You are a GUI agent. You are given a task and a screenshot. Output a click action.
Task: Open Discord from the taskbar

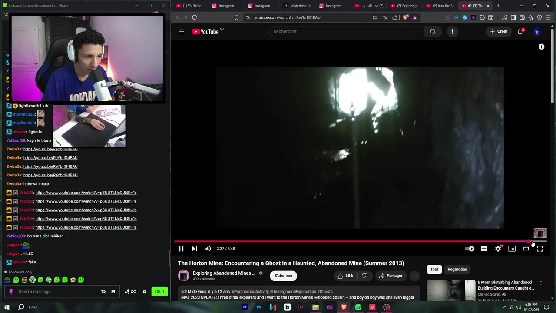330,307
